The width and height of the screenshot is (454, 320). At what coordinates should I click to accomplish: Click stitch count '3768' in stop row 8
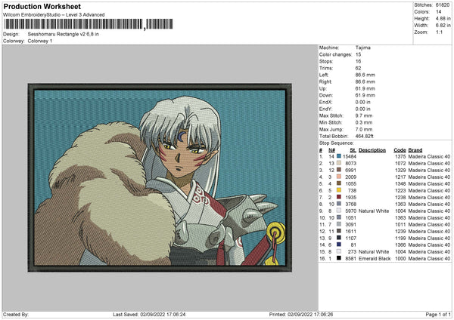[351, 205]
